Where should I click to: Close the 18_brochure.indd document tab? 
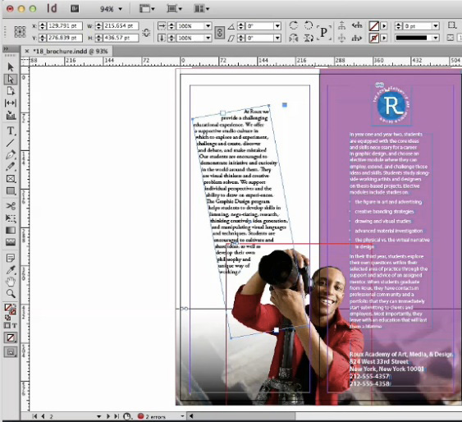tap(27, 51)
